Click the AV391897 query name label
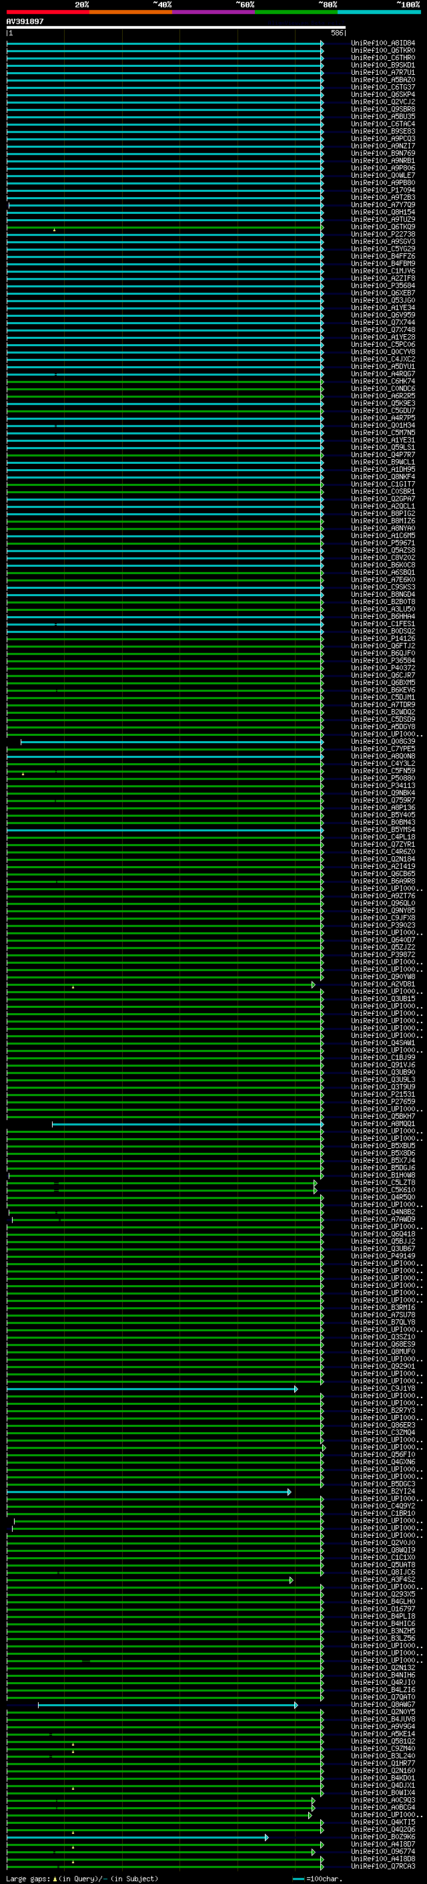The width and height of the screenshot is (427, 1884). click(x=25, y=21)
